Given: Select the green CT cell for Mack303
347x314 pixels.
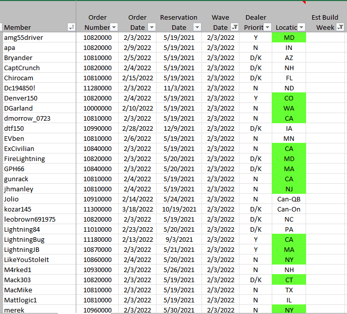Looking at the screenshot, I should click(x=289, y=280).
